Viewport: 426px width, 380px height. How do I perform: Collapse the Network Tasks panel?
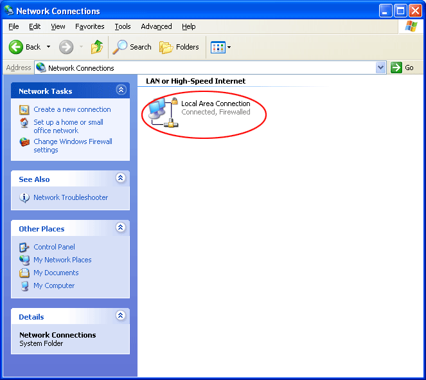pyautogui.click(x=121, y=90)
